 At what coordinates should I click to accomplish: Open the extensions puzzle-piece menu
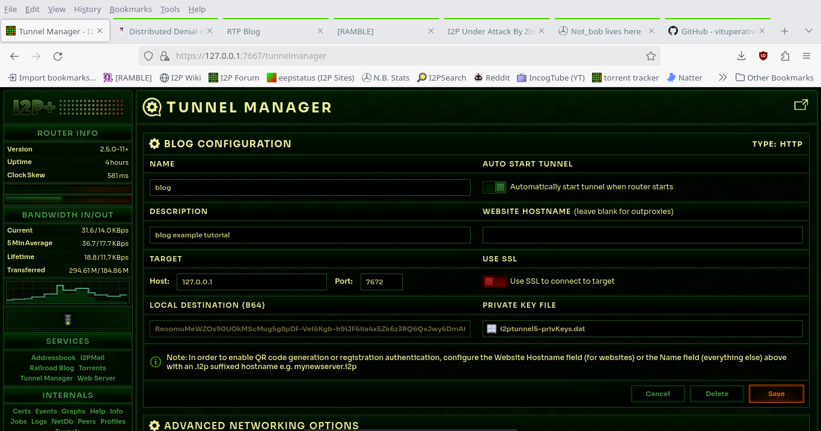coord(785,56)
